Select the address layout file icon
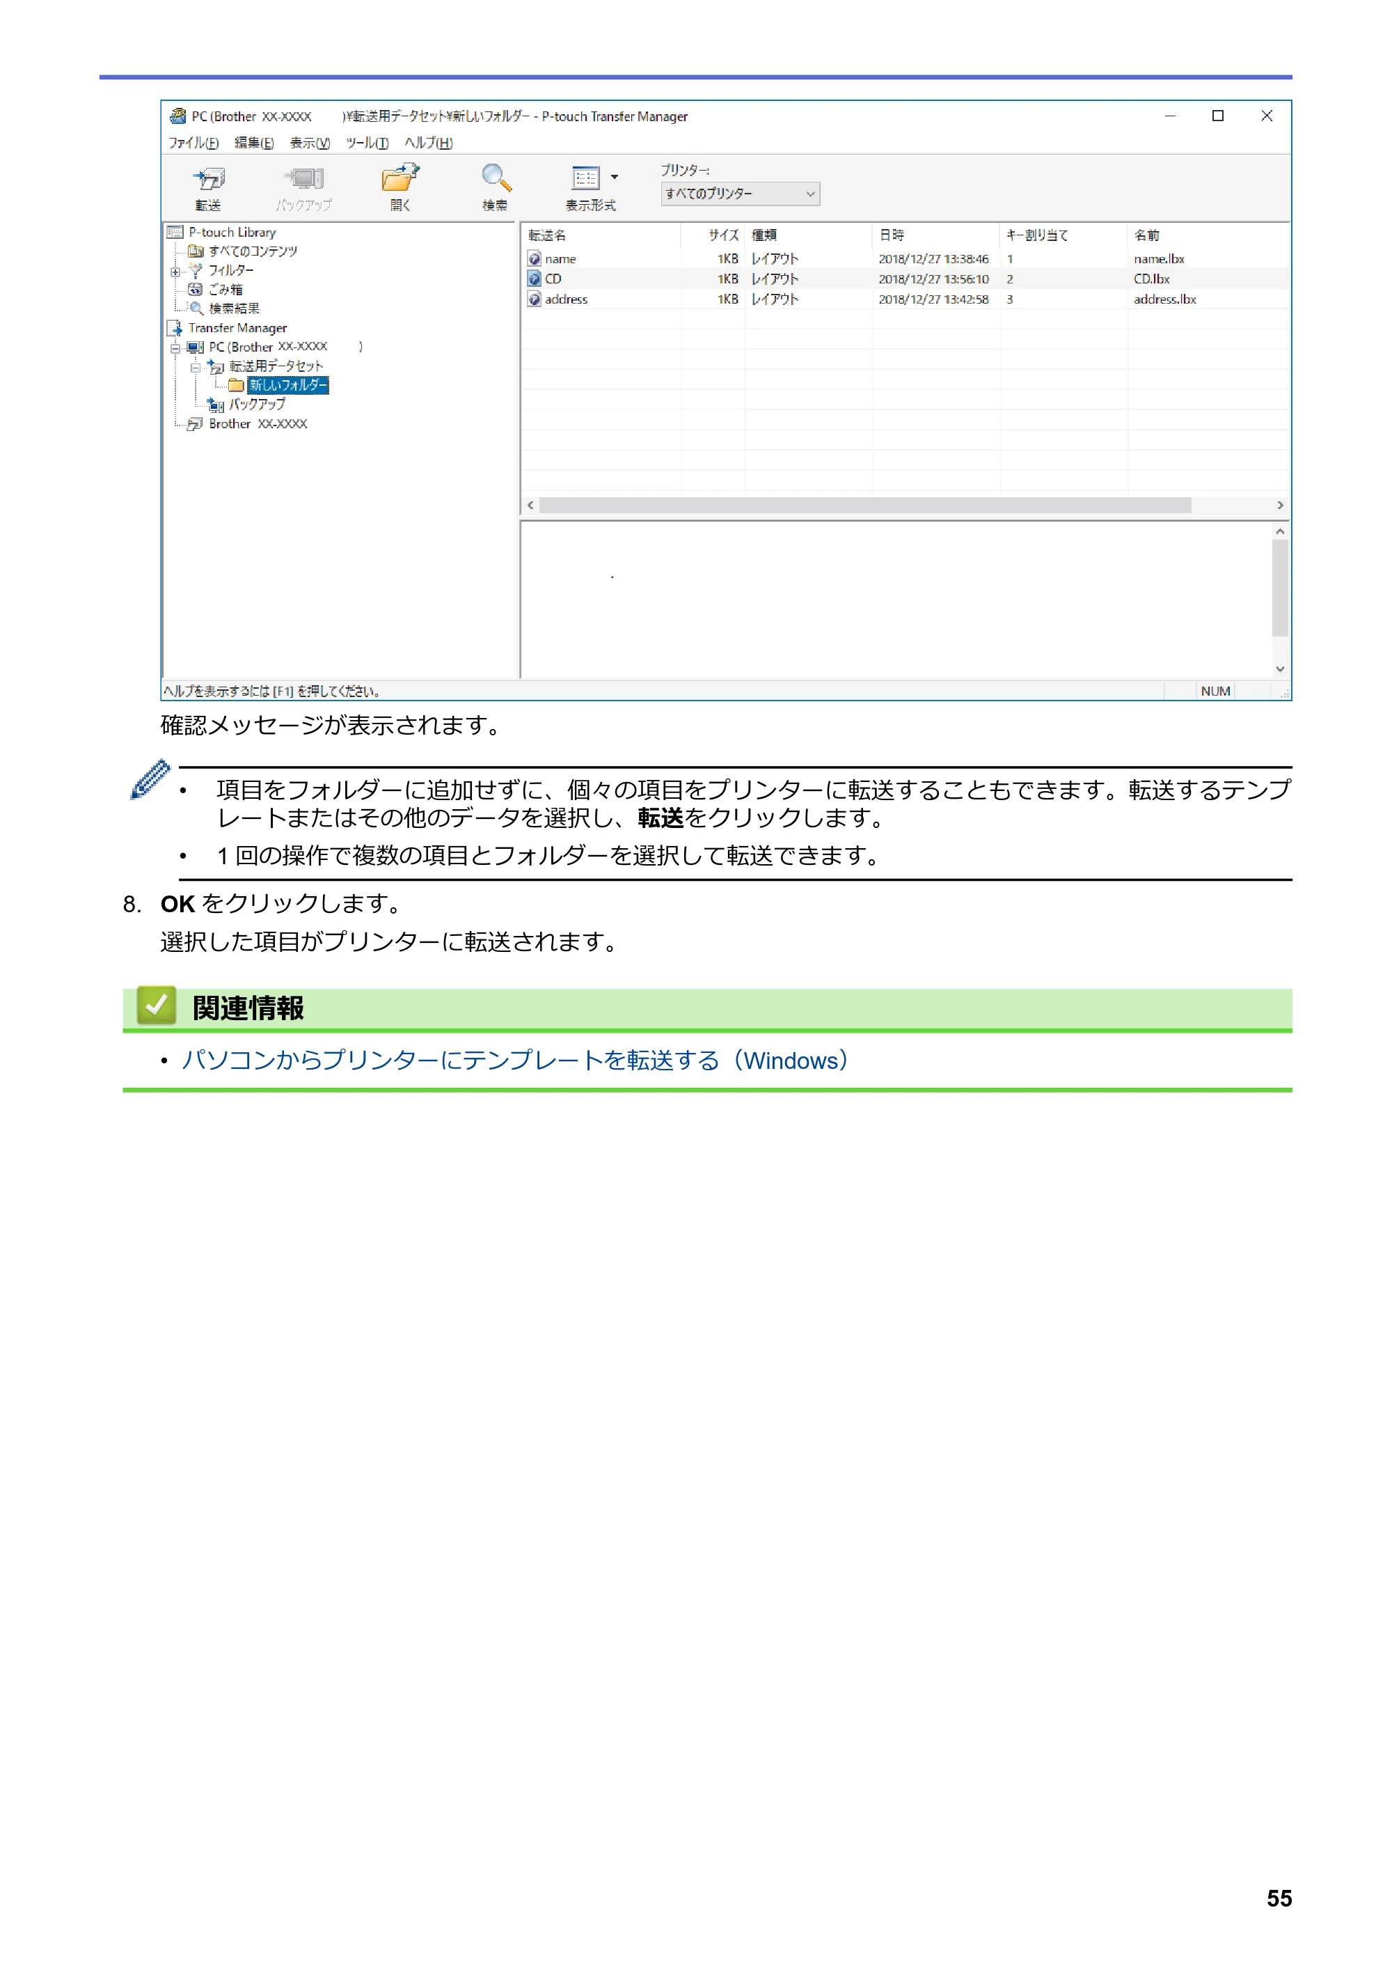Screen dimensions: 1392x1970 pyautogui.click(x=535, y=299)
